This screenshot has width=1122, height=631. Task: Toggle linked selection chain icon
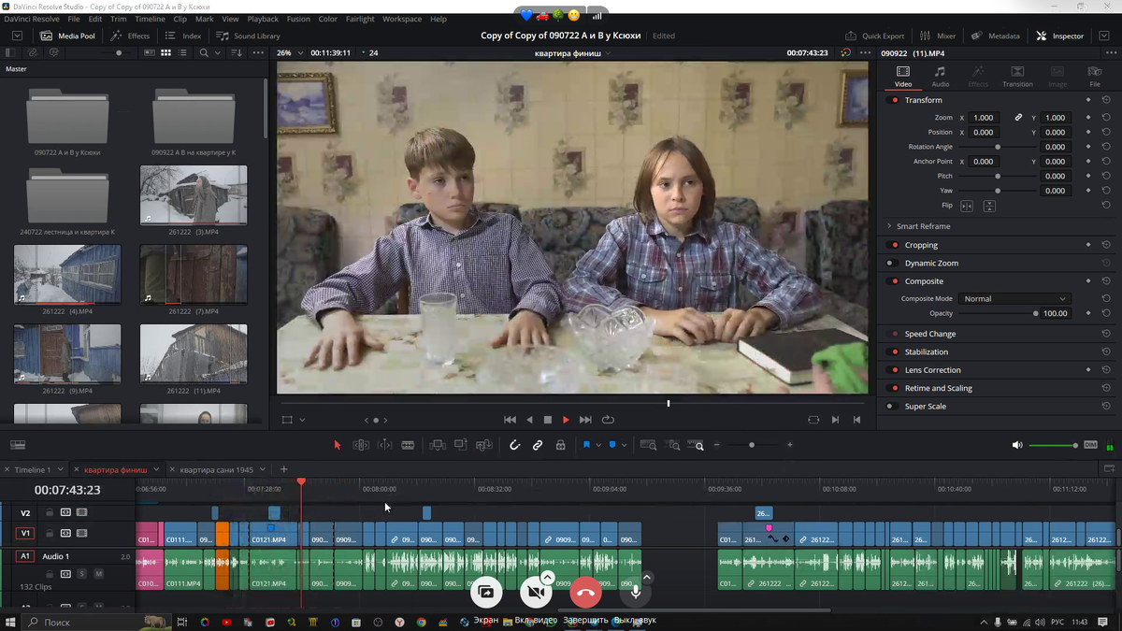click(538, 445)
